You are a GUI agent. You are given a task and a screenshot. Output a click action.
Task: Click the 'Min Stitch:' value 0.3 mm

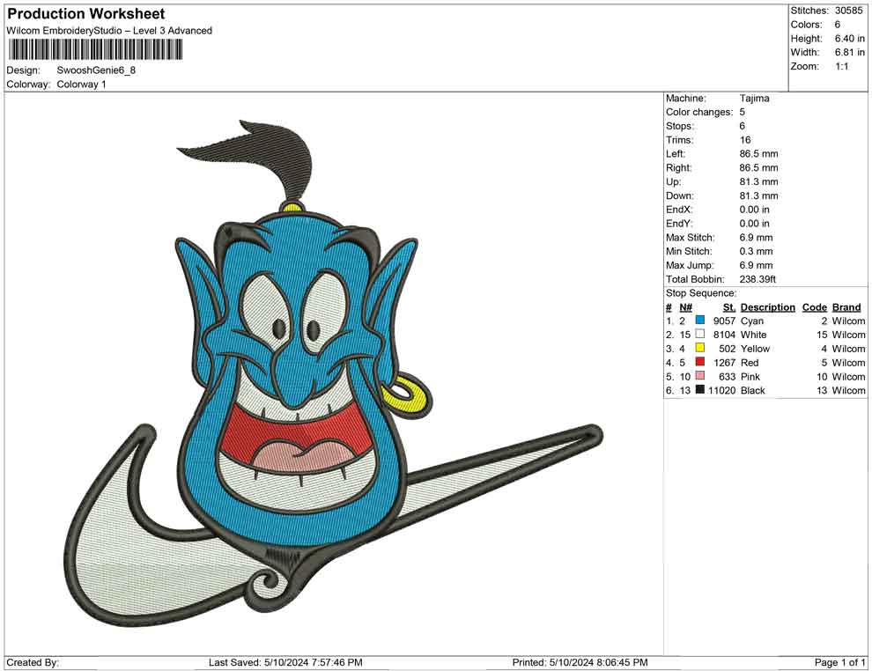(757, 251)
